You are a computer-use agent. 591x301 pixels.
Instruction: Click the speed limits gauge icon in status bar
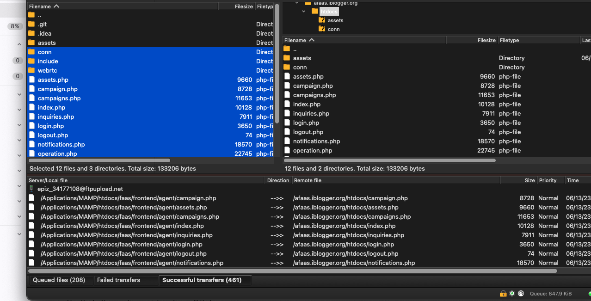click(x=521, y=293)
